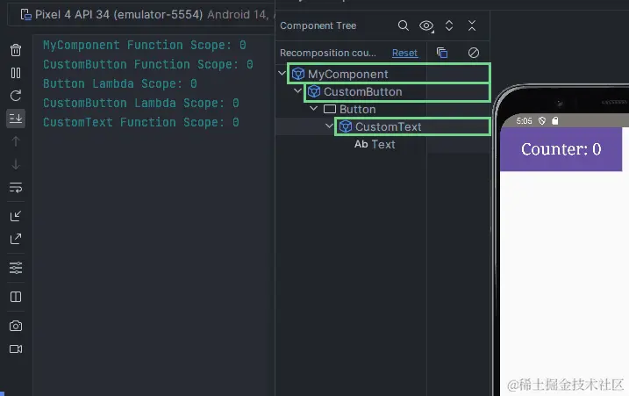The width and height of the screenshot is (629, 396).
Task: Click log line CustomButton Lambda Scope: 0
Action: [141, 103]
